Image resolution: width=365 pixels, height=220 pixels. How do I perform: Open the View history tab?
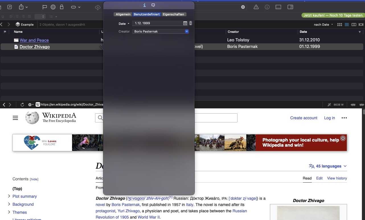coord(337,178)
